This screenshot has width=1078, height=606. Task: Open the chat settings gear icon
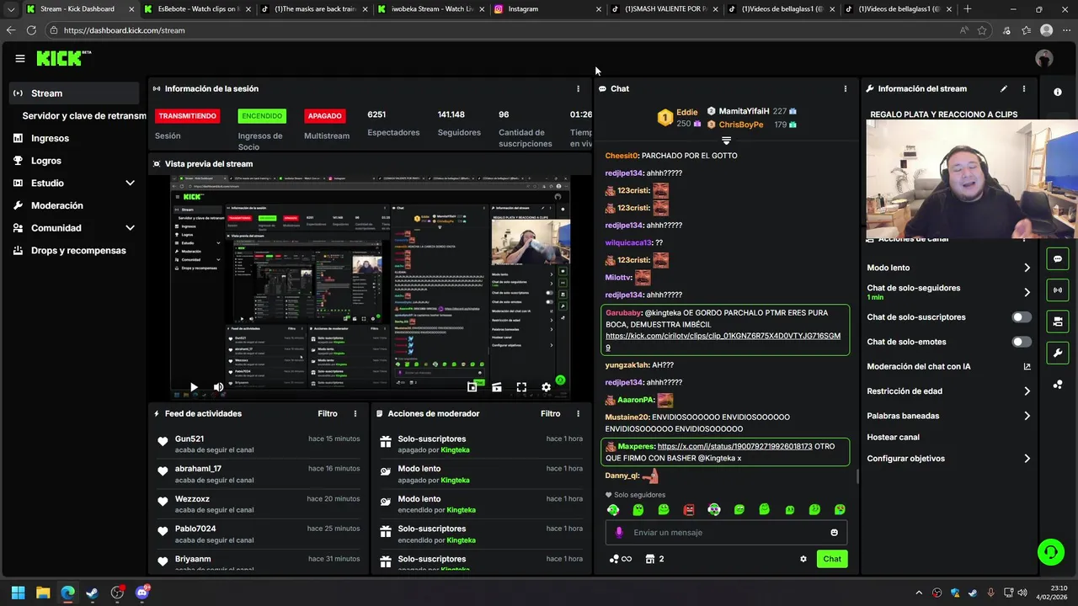(803, 559)
